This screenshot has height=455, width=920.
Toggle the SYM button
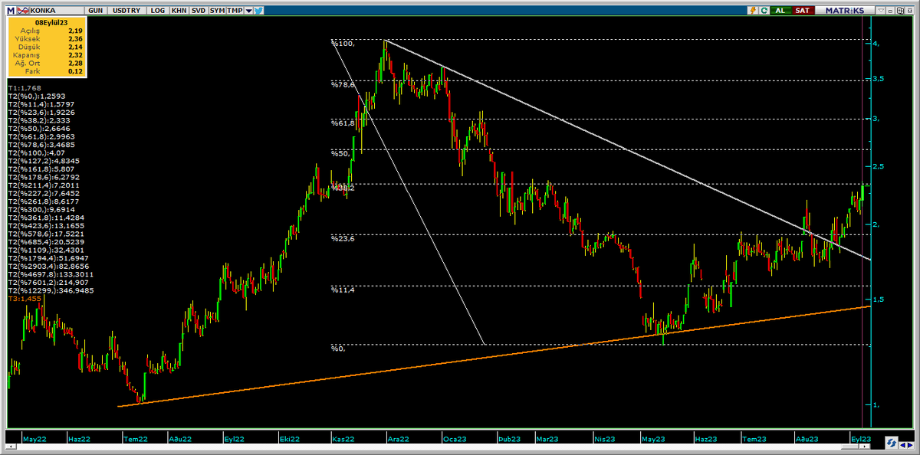click(x=217, y=11)
